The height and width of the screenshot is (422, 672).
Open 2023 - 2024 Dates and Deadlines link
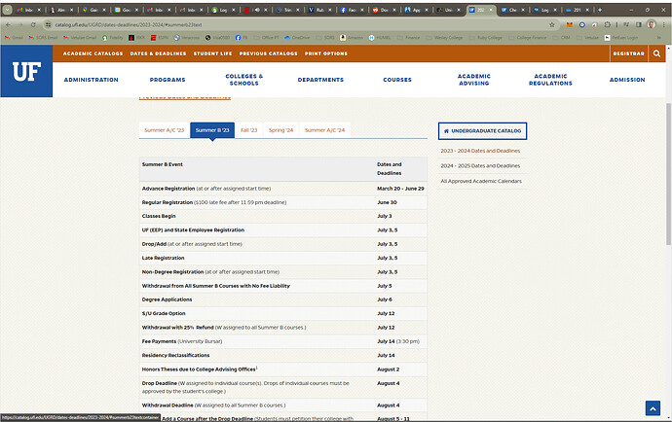[x=480, y=151]
